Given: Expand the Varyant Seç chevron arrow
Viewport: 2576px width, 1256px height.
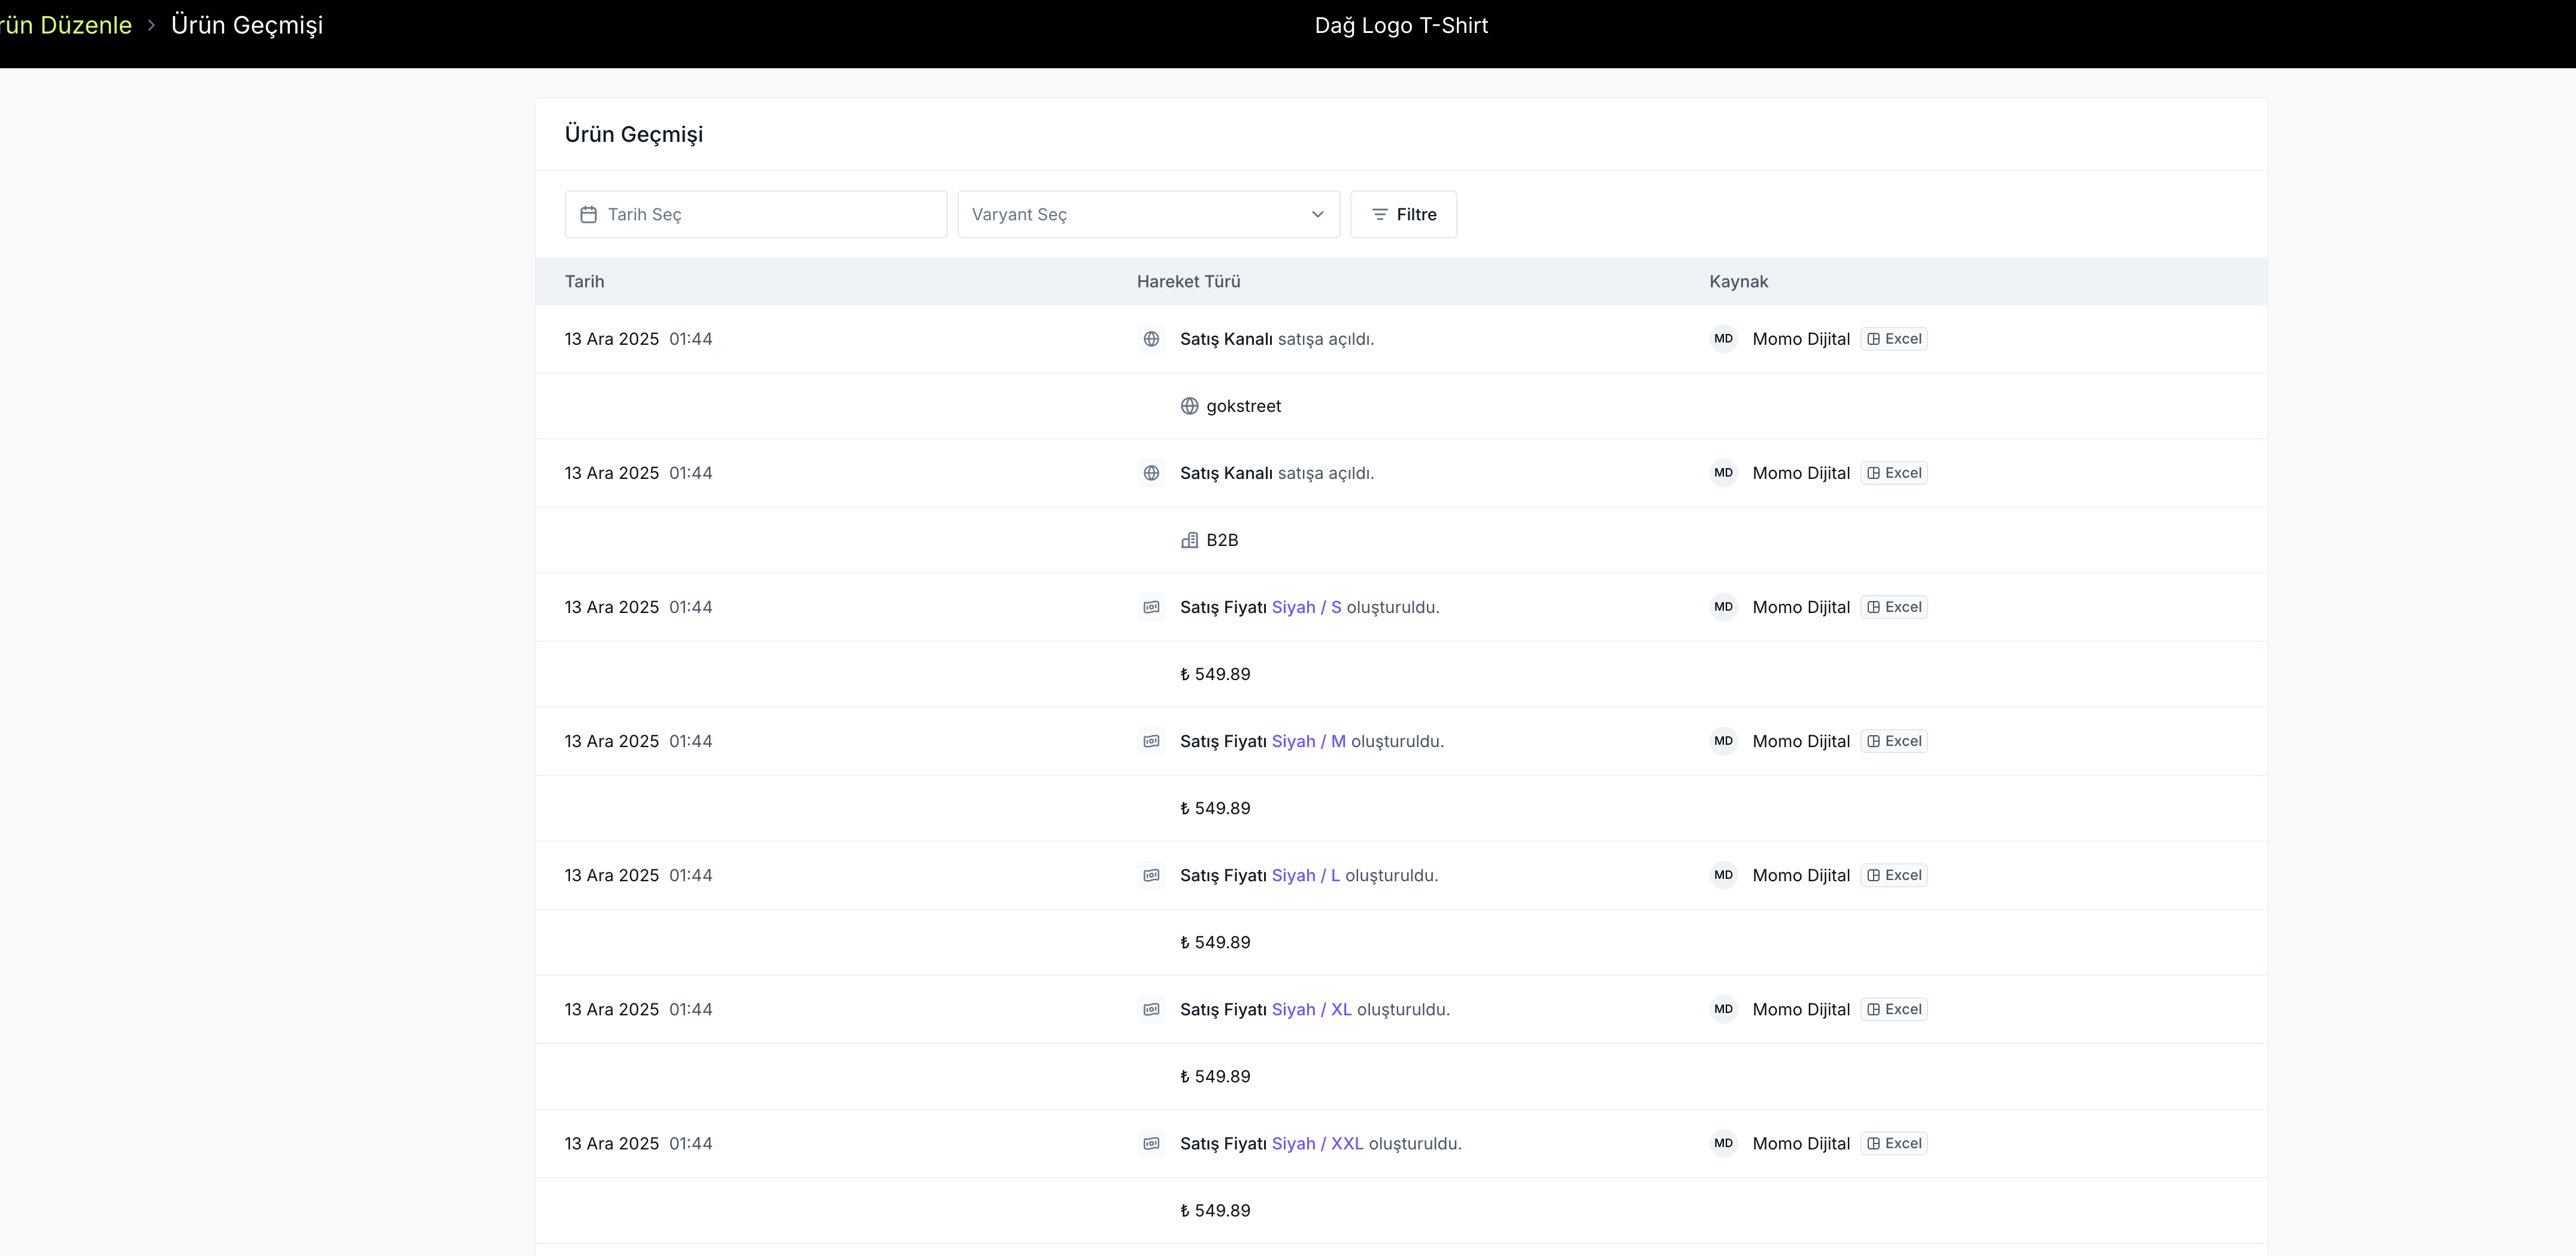Looking at the screenshot, I should 1317,214.
